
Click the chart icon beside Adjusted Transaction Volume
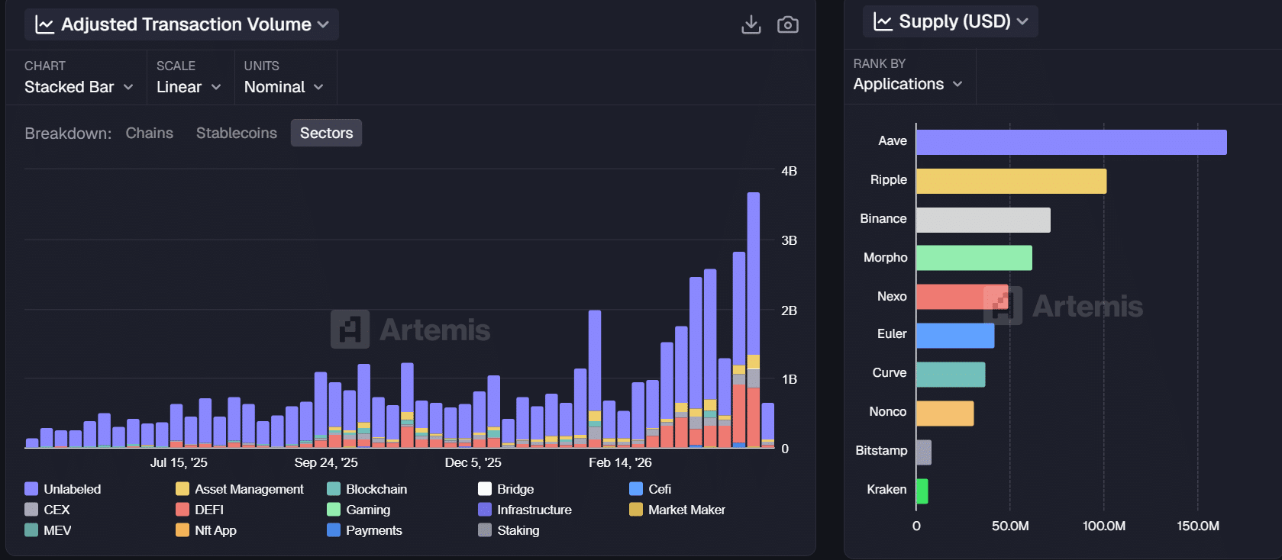click(x=45, y=24)
